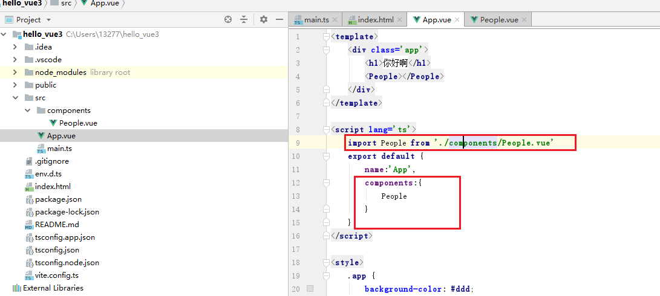Expand the .vscode folder
This screenshot has height=296, width=660.
[15, 59]
